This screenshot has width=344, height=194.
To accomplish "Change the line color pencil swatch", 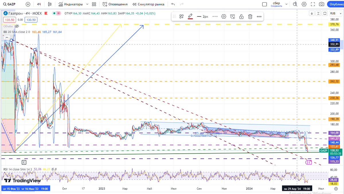I will tap(190, 16).
